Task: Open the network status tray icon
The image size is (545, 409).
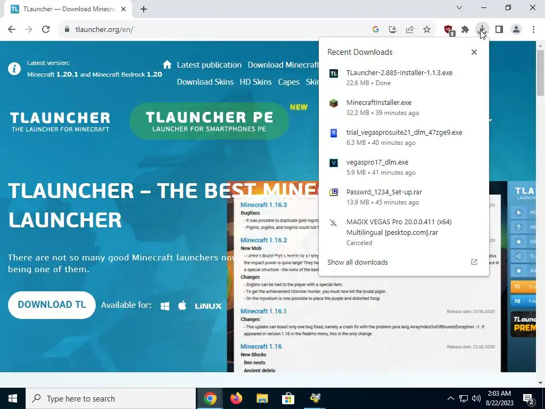Action: (x=464, y=398)
